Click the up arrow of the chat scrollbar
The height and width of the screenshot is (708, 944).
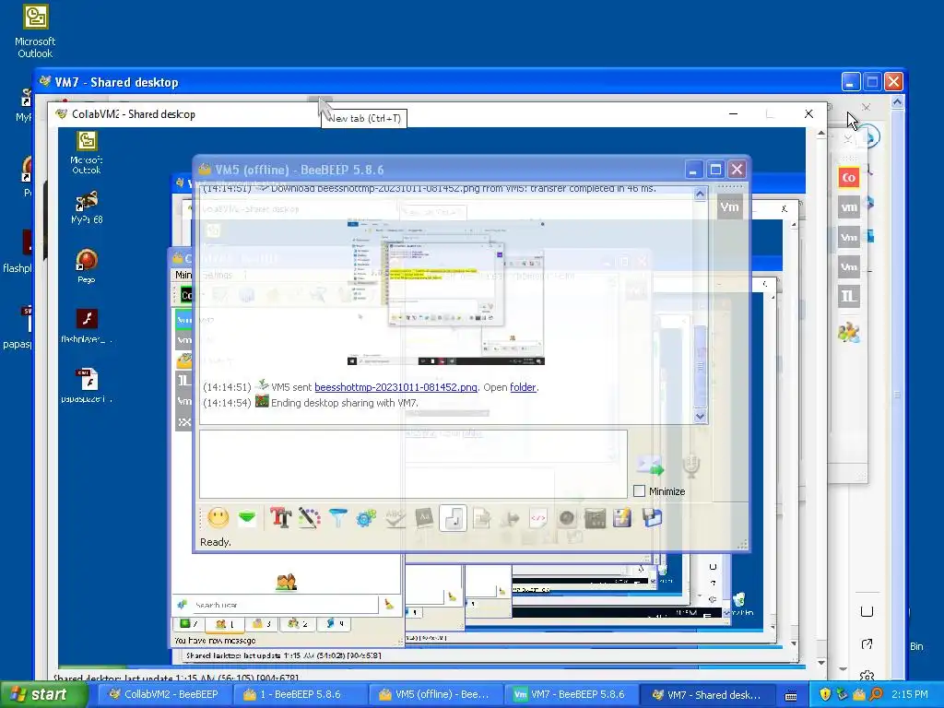[x=700, y=194]
